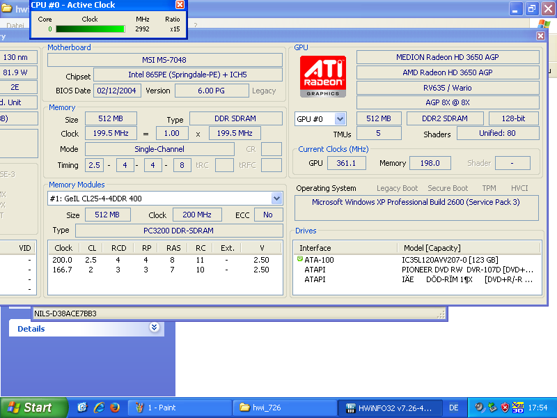Expand the memory module selection dropdown
Screen dimensions: 557x418
click(276, 199)
